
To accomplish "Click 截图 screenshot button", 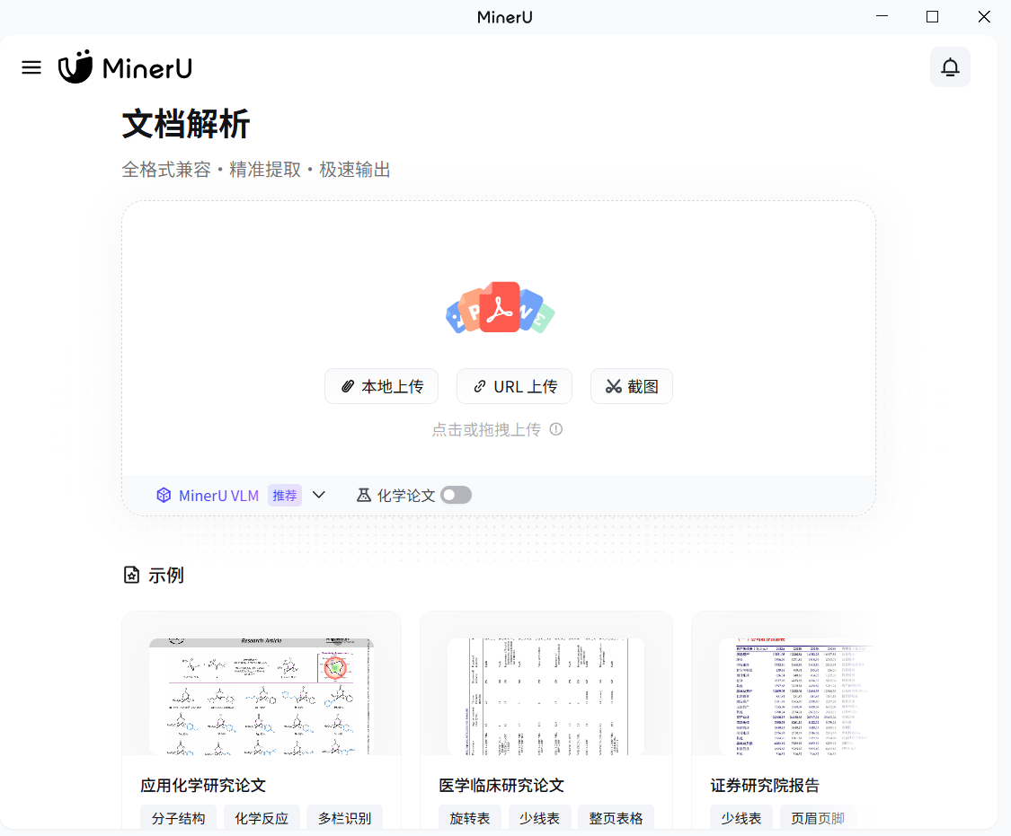I will pos(631,386).
